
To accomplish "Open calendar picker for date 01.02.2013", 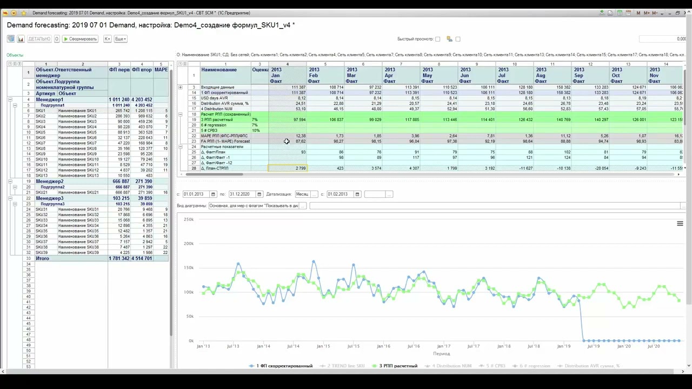I will click(357, 194).
